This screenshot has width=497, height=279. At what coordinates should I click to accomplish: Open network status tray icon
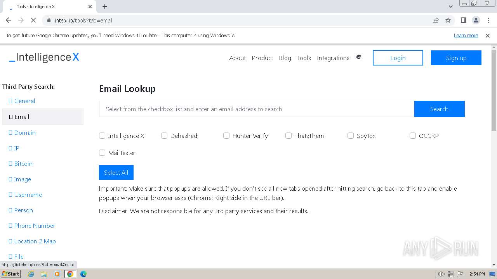(451, 274)
